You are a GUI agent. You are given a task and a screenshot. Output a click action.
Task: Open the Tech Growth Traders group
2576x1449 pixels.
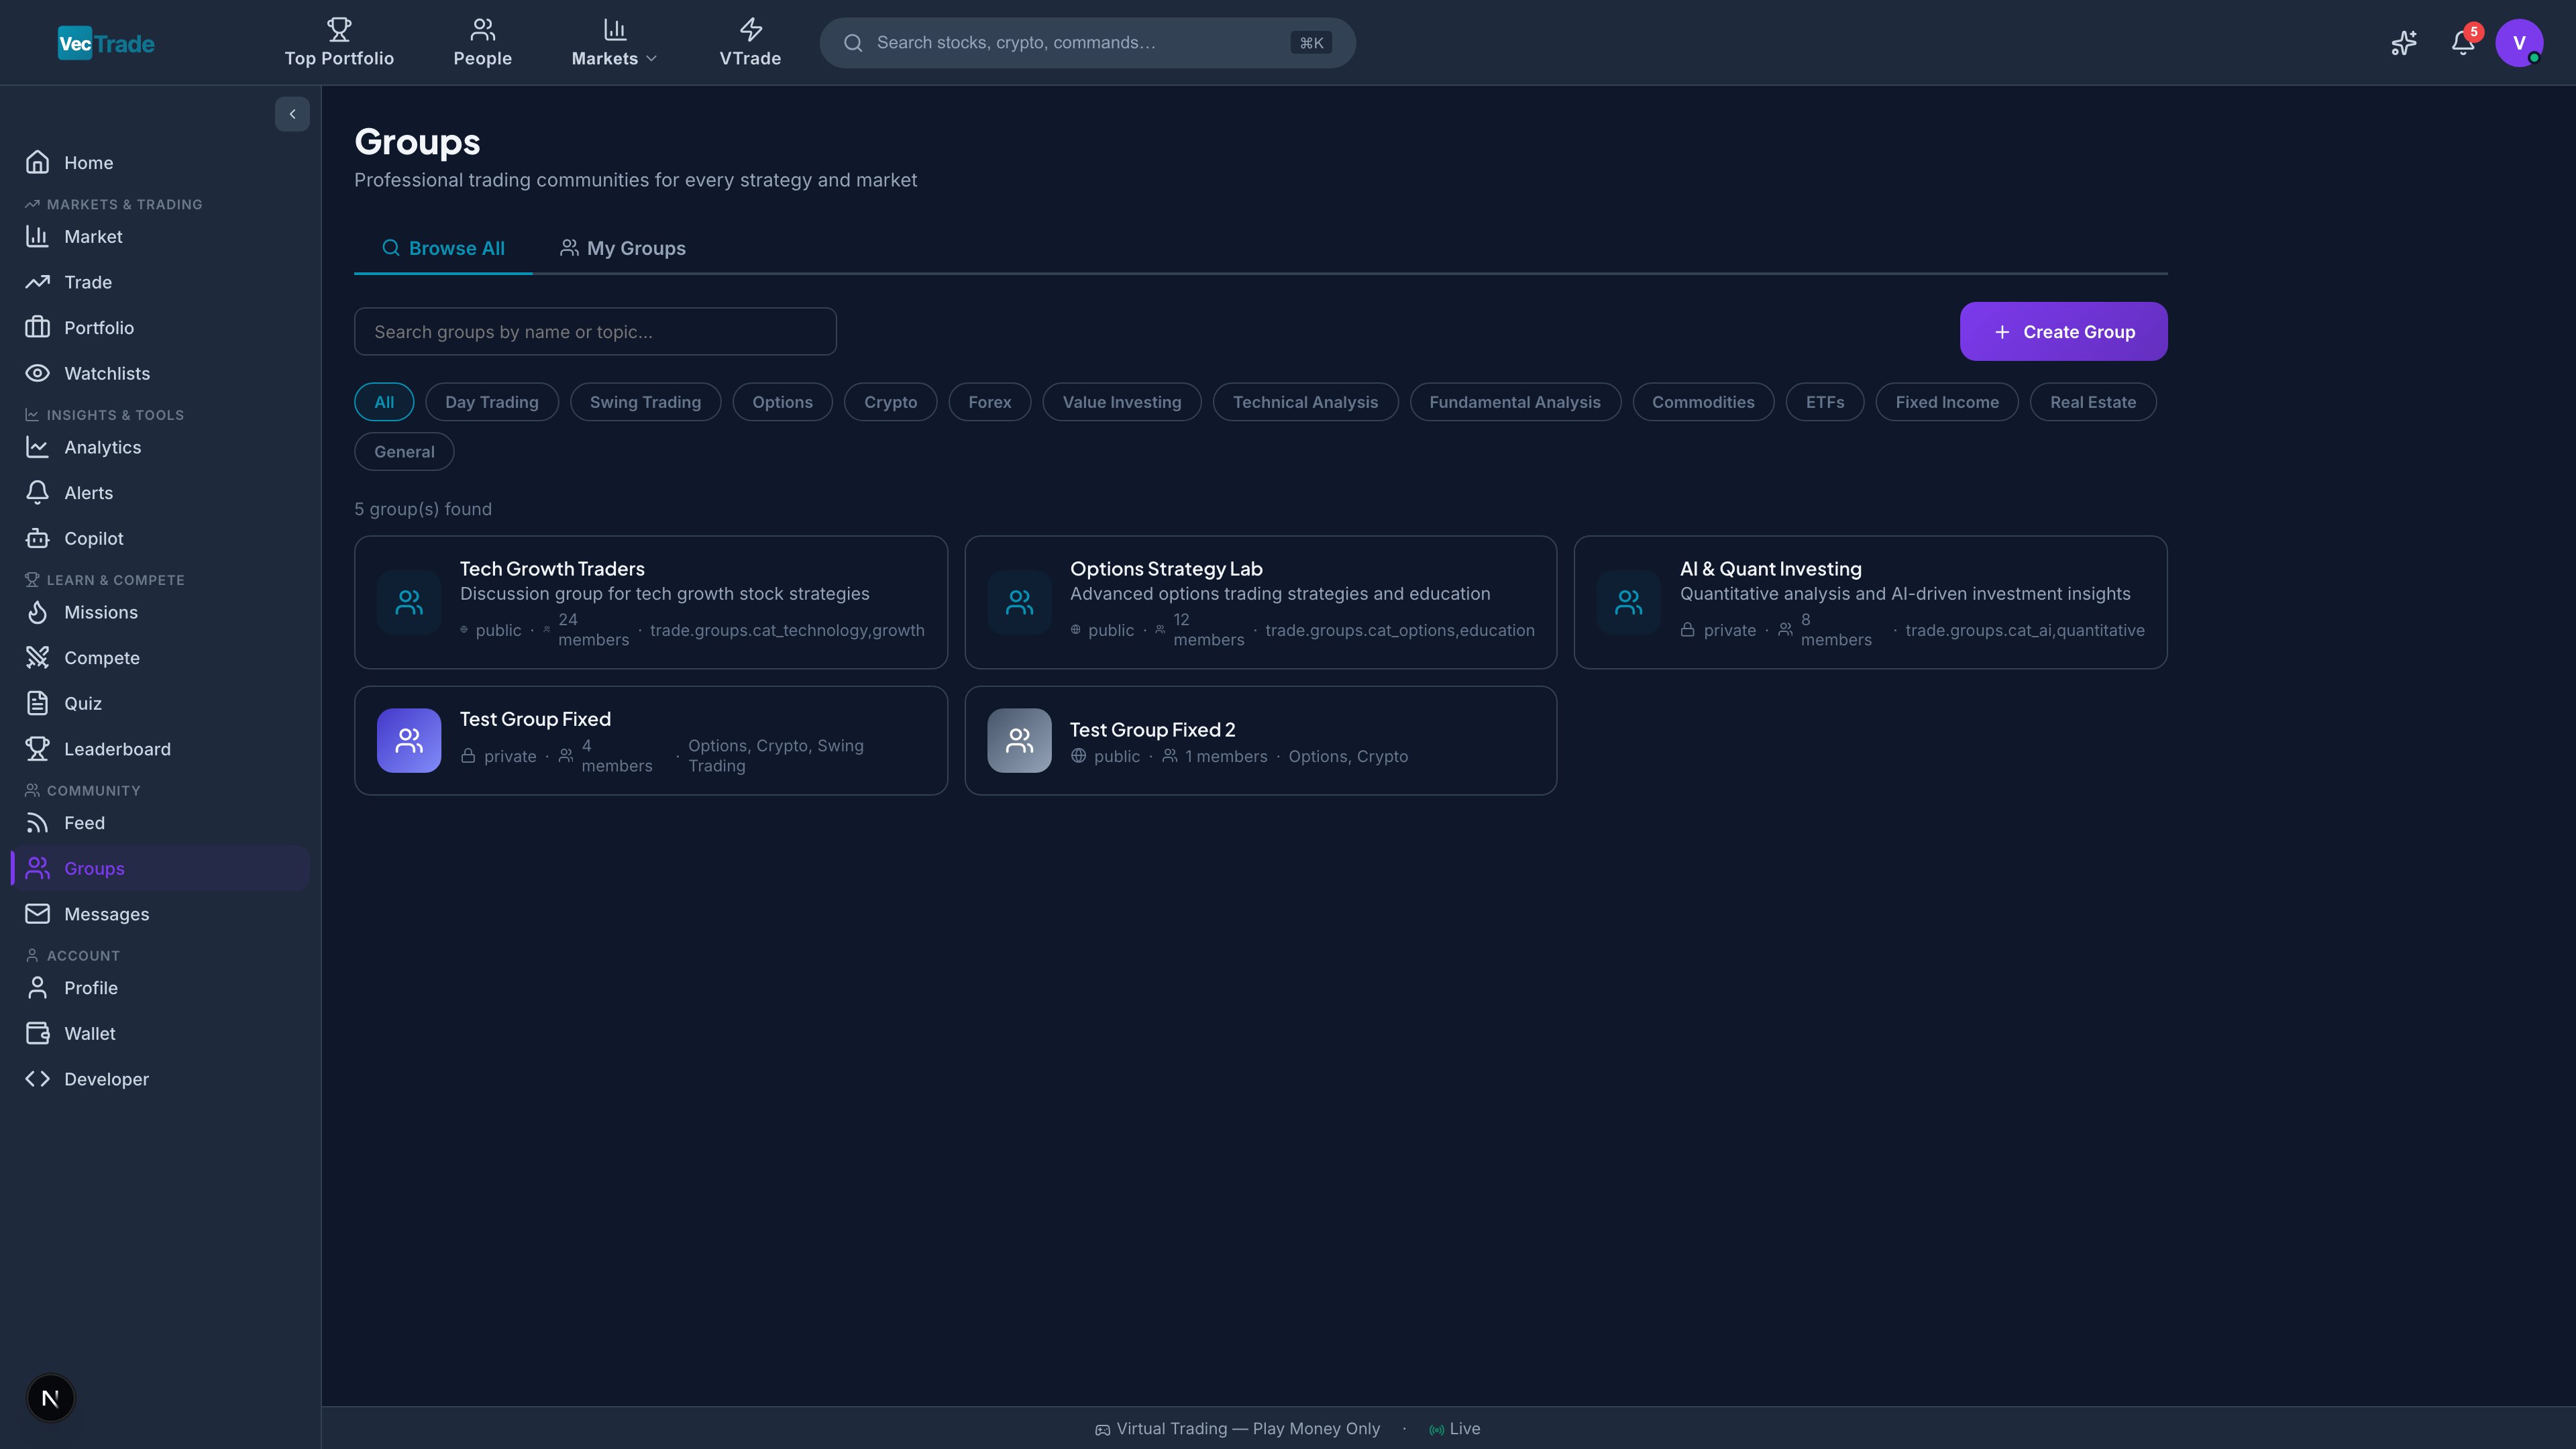point(651,602)
